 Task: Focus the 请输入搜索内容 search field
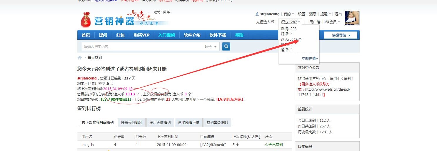pos(142,47)
